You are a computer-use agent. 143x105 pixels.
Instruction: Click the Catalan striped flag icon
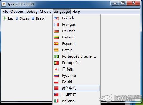(x=56, y=50)
